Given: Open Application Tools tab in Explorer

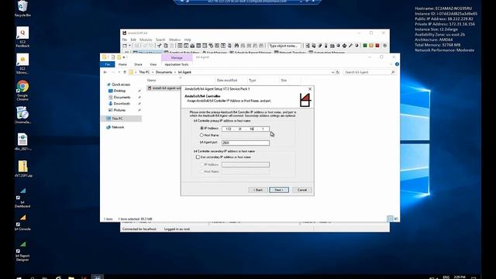Looking at the screenshot, I should [177, 64].
